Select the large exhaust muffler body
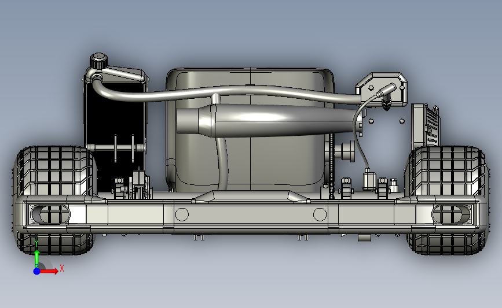The width and height of the screenshot is (502, 308). tap(269, 121)
